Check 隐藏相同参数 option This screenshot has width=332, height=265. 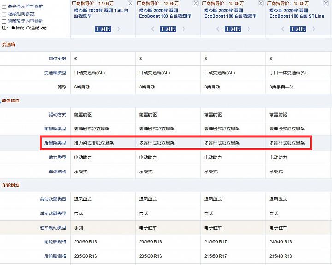pos(4,14)
